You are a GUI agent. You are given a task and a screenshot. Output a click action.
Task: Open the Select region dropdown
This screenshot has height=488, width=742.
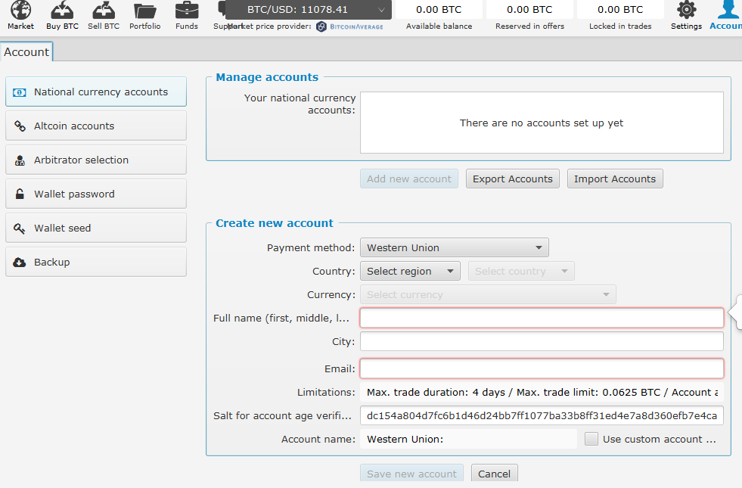pos(410,271)
